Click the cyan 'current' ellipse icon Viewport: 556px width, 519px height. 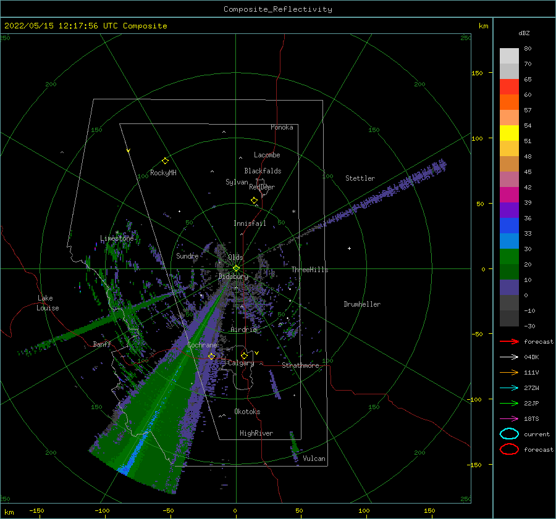(509, 434)
